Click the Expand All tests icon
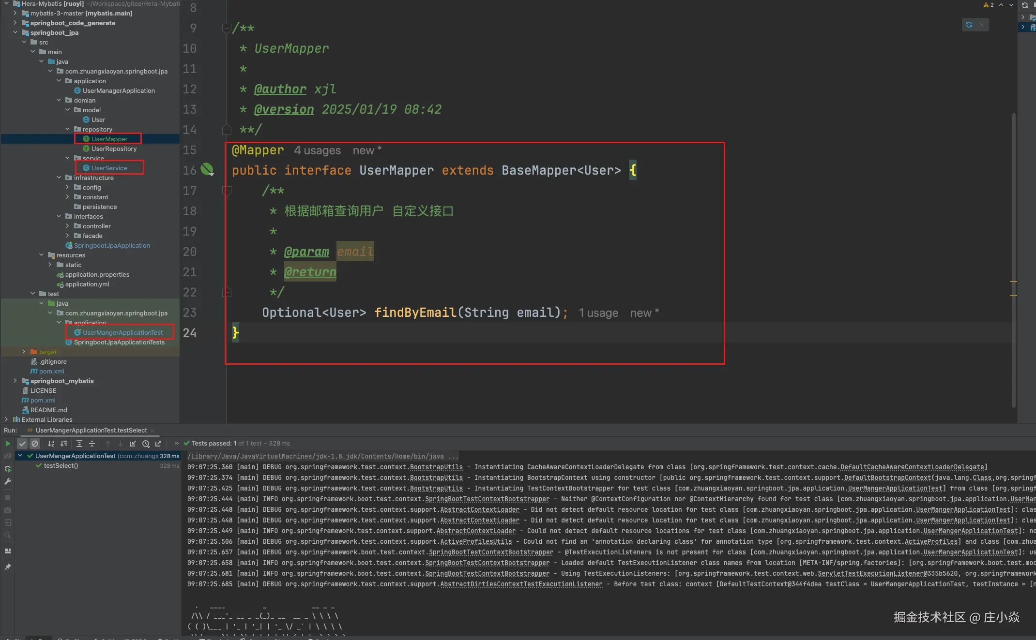Viewport: 1036px width, 640px height. tap(79, 444)
